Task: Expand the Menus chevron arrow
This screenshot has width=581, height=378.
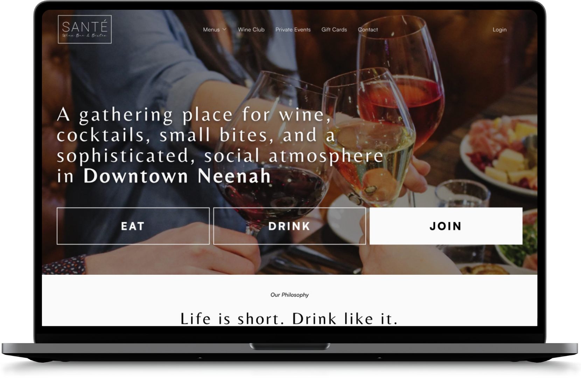Action: click(224, 29)
